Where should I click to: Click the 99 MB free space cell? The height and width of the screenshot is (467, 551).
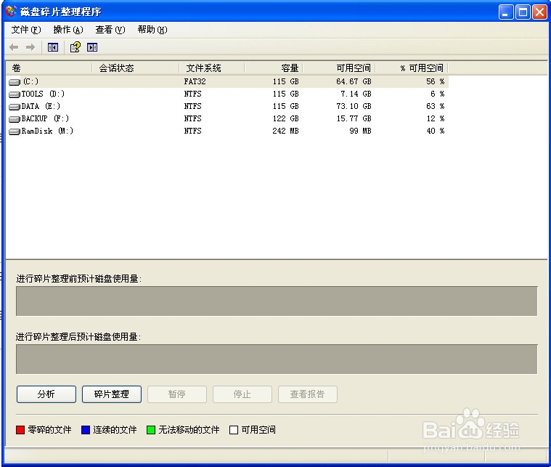point(361,131)
